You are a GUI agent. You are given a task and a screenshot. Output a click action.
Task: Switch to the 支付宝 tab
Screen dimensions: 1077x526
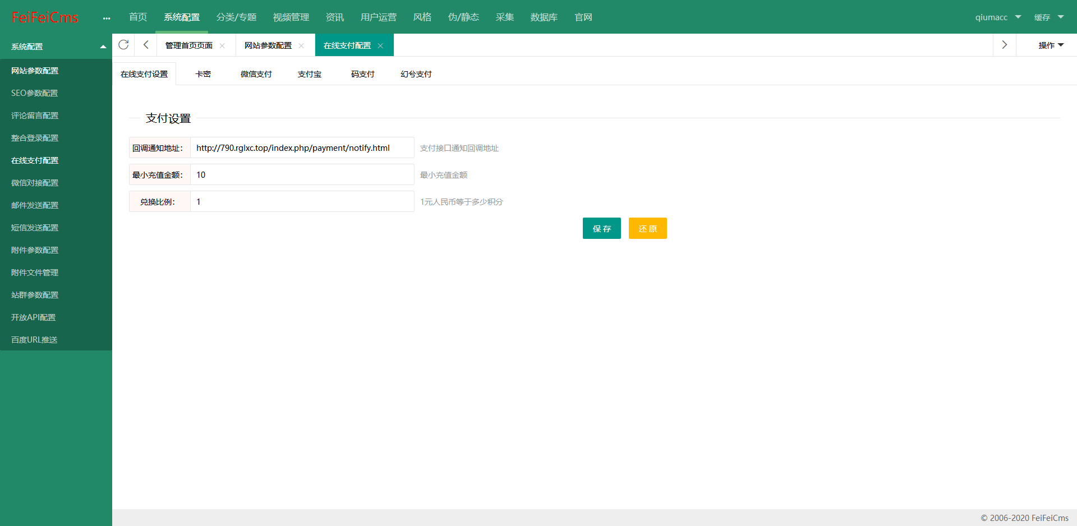click(309, 74)
